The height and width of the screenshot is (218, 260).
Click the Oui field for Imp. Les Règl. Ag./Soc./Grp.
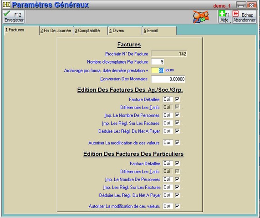pyautogui.click(x=168, y=123)
